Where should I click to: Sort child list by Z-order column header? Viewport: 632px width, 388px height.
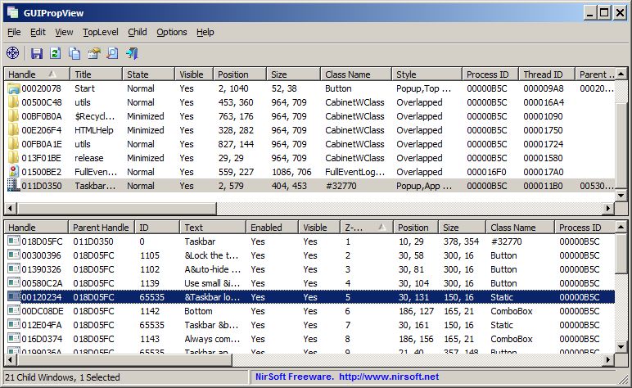coord(367,228)
